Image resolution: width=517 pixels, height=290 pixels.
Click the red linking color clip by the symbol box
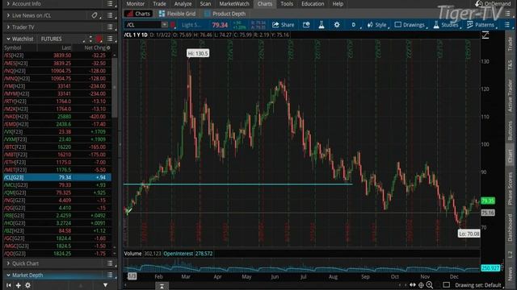(173, 25)
